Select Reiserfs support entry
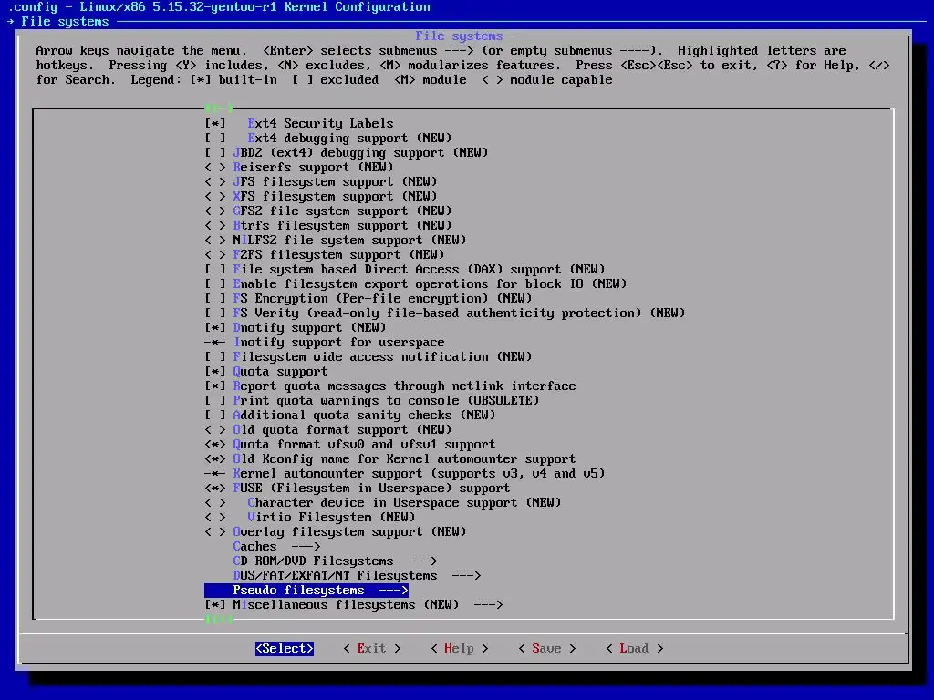The height and width of the screenshot is (700, 934). coord(299,168)
